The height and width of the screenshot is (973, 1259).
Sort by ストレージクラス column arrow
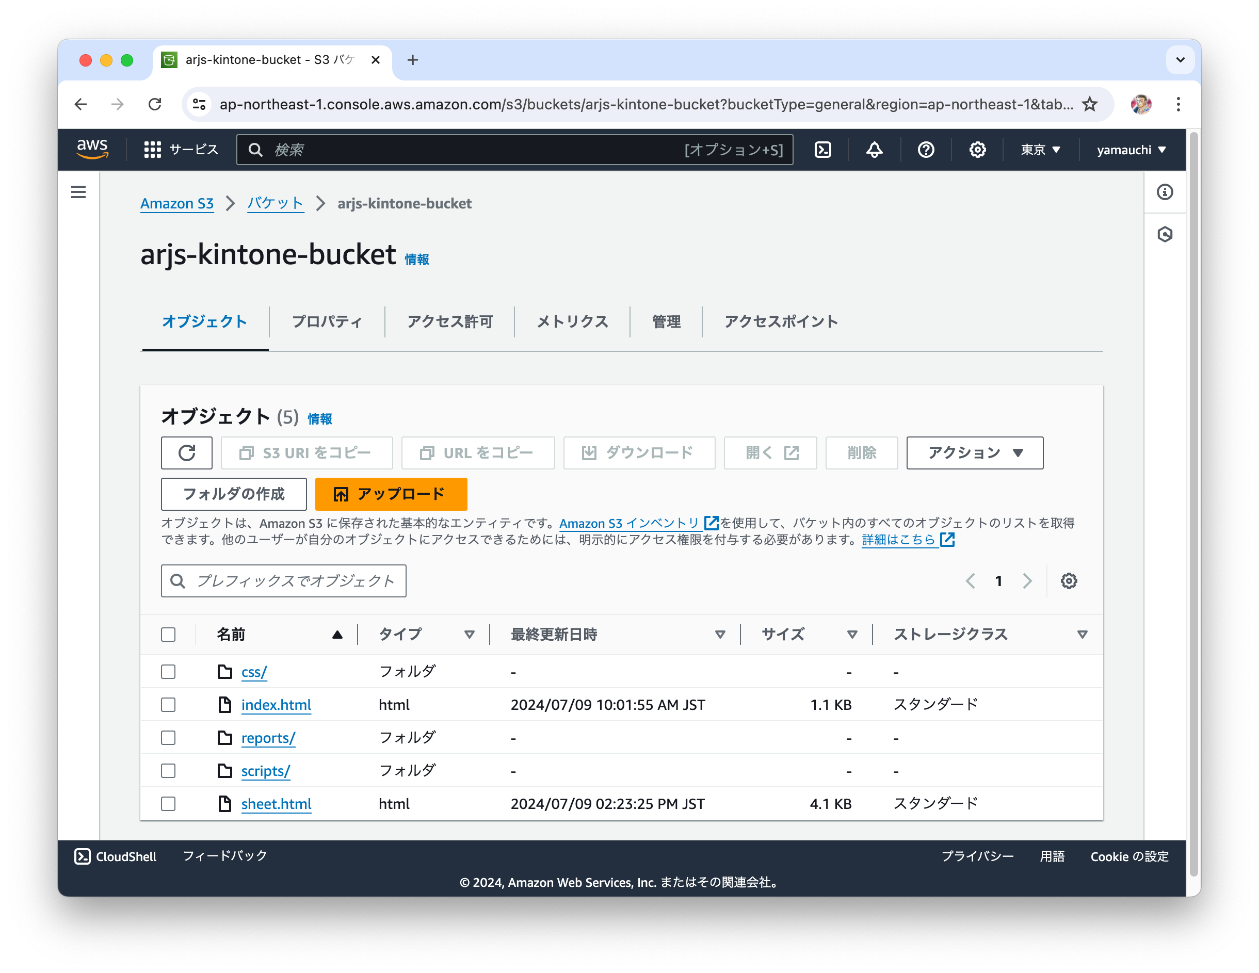click(x=1082, y=635)
